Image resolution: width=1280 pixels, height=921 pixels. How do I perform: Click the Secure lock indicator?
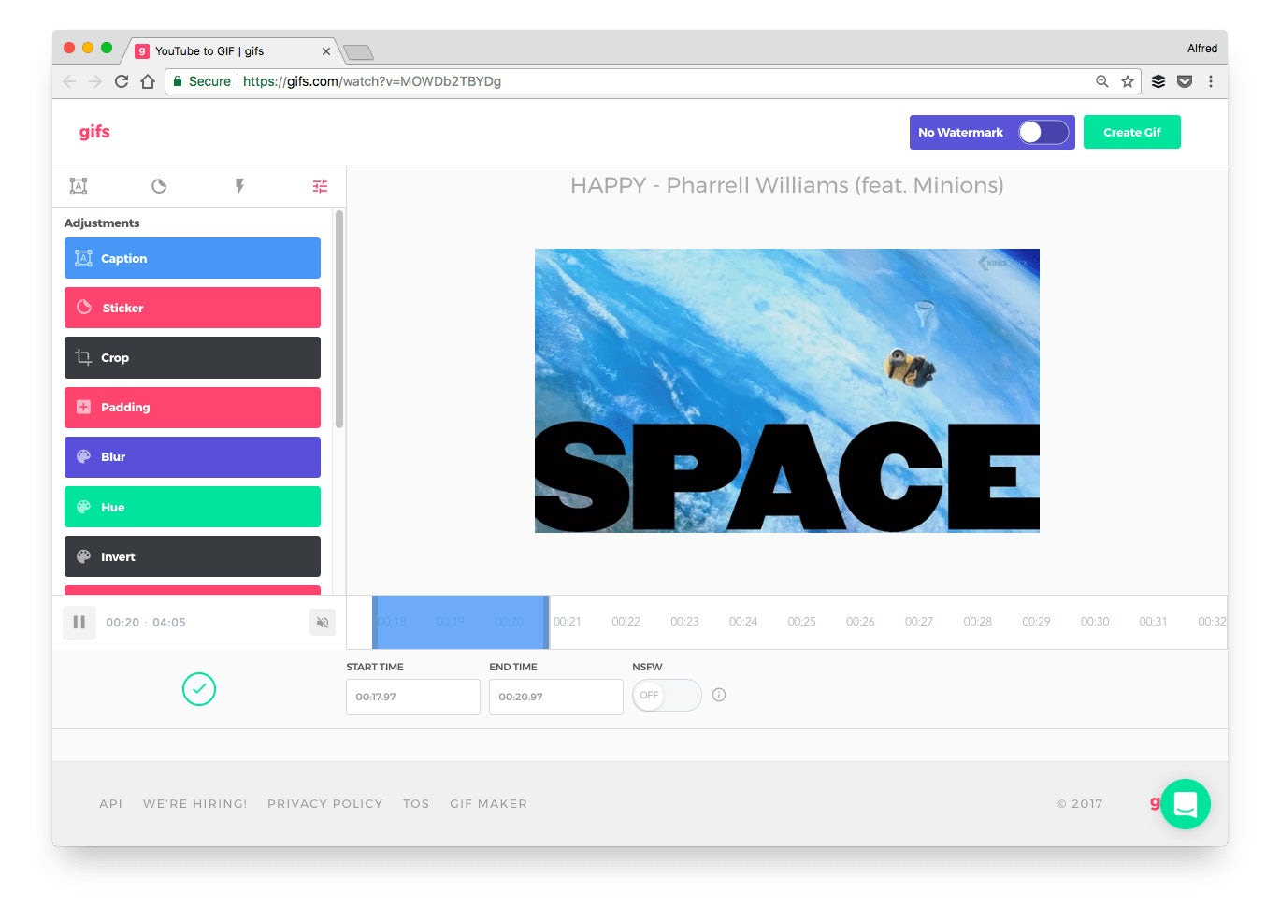point(202,81)
